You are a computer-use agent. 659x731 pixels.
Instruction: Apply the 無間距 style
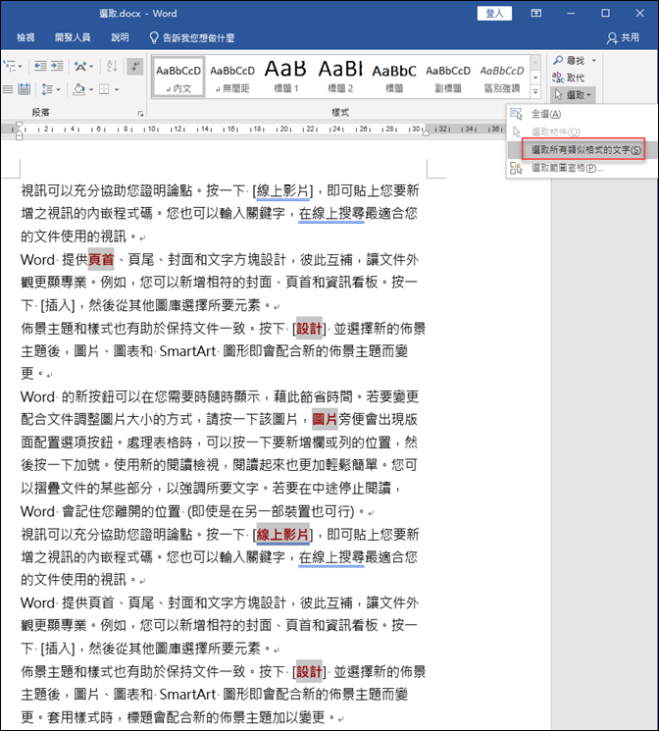(232, 77)
